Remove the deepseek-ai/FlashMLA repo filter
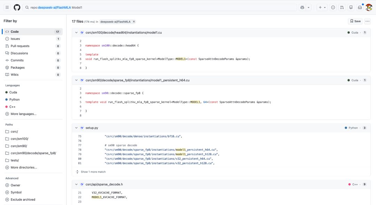The image size is (376, 205). (134, 22)
